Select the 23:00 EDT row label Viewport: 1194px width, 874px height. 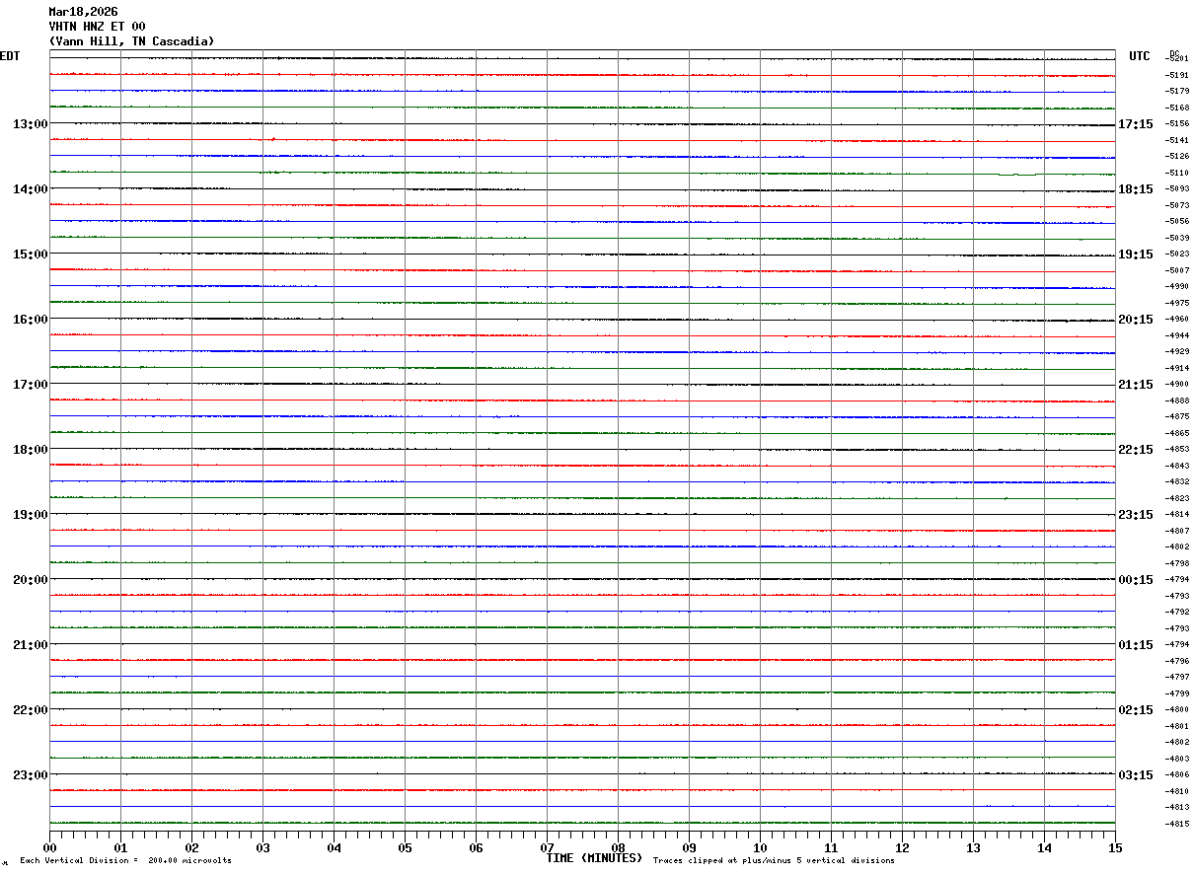[31, 775]
